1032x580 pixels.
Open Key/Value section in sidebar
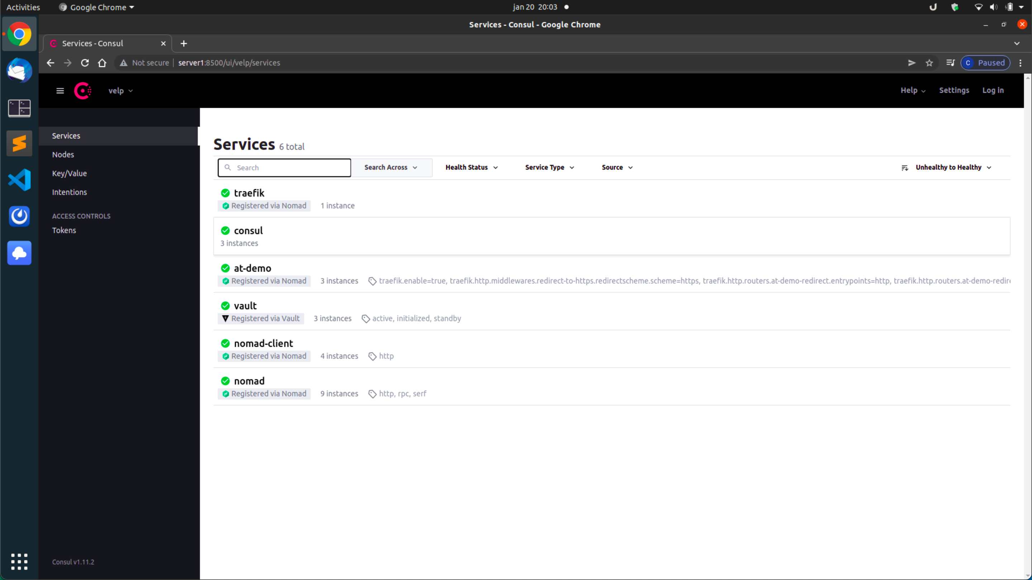pyautogui.click(x=69, y=173)
